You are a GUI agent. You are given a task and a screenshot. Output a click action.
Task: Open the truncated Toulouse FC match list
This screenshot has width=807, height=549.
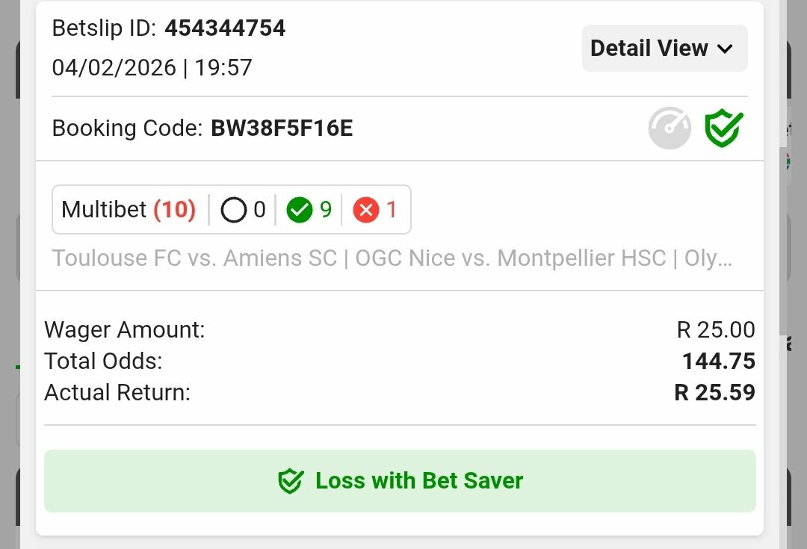(392, 258)
